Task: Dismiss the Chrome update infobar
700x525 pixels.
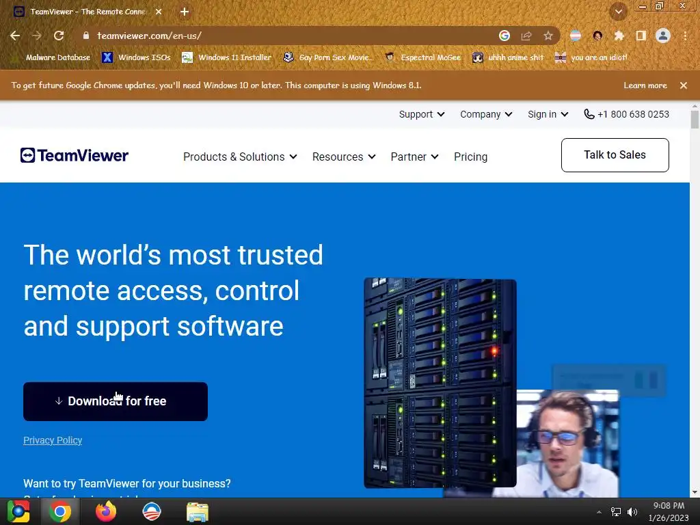Action: [684, 85]
